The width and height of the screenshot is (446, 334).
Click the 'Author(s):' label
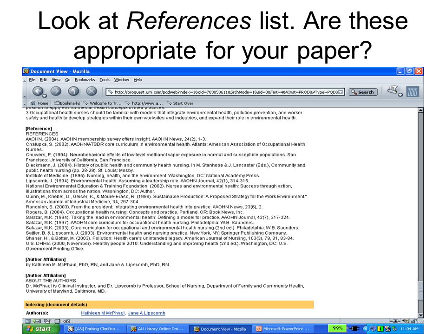[x=37, y=313]
